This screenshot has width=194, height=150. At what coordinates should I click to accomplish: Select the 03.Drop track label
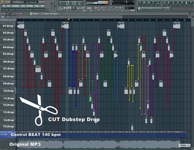point(8,39)
